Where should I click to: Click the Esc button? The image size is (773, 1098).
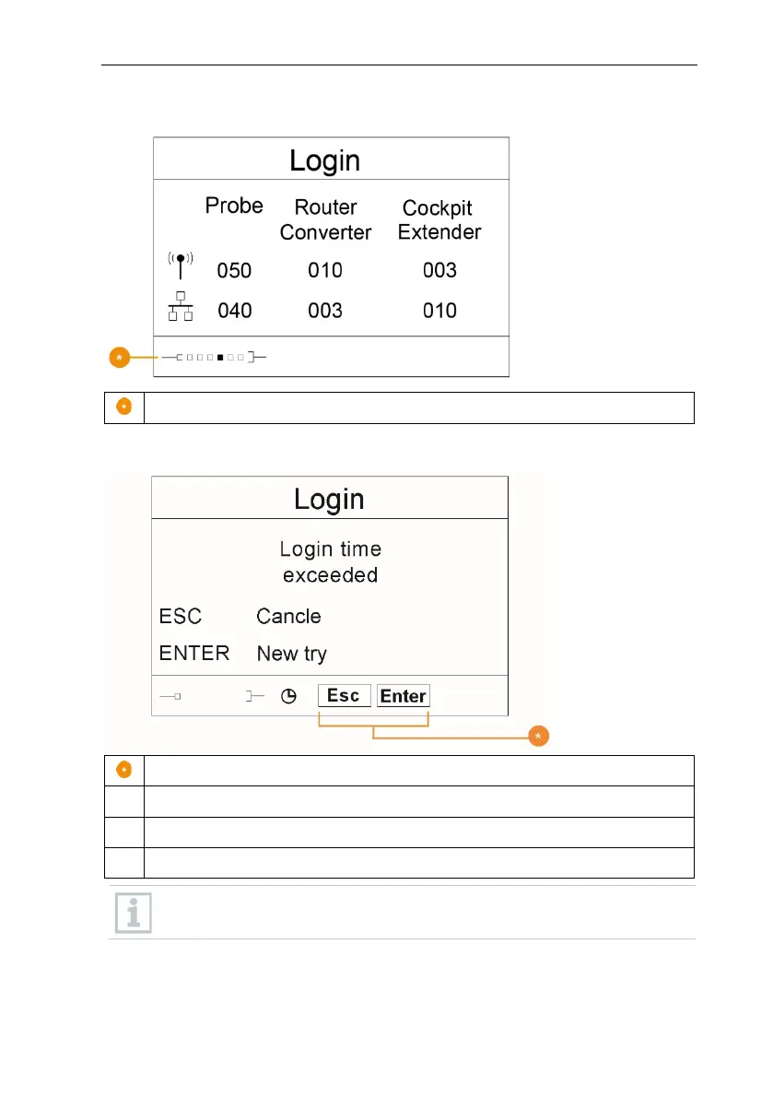pos(345,695)
